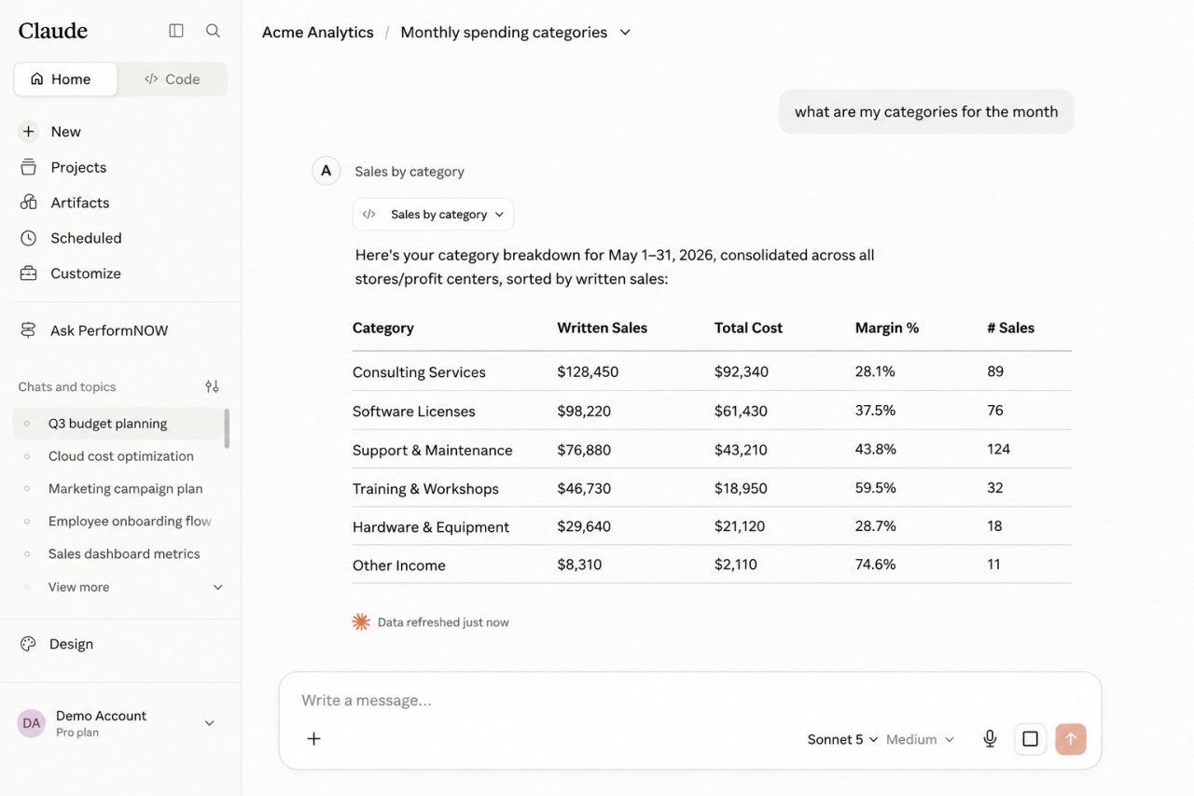Open Ask PerformNOW

click(x=109, y=330)
